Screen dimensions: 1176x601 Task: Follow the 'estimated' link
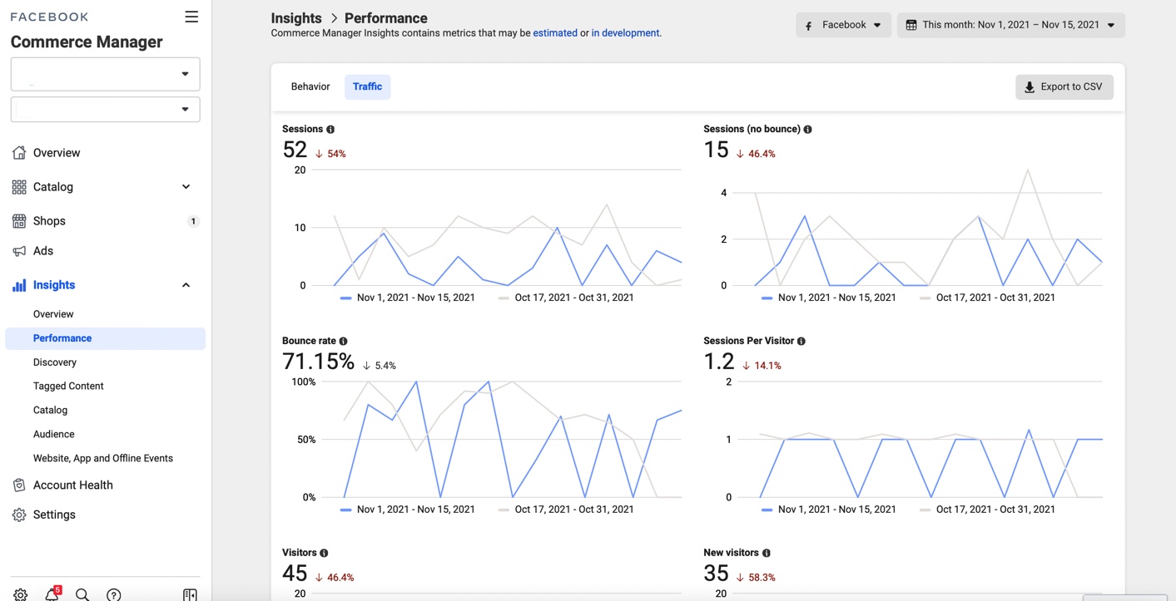[x=555, y=33]
